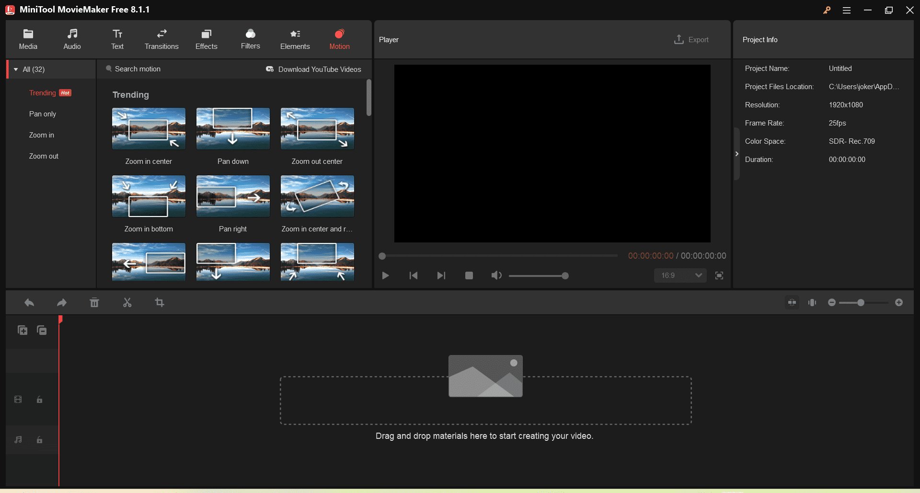Collapse the All (32) category
The height and width of the screenshot is (493, 920).
point(16,69)
